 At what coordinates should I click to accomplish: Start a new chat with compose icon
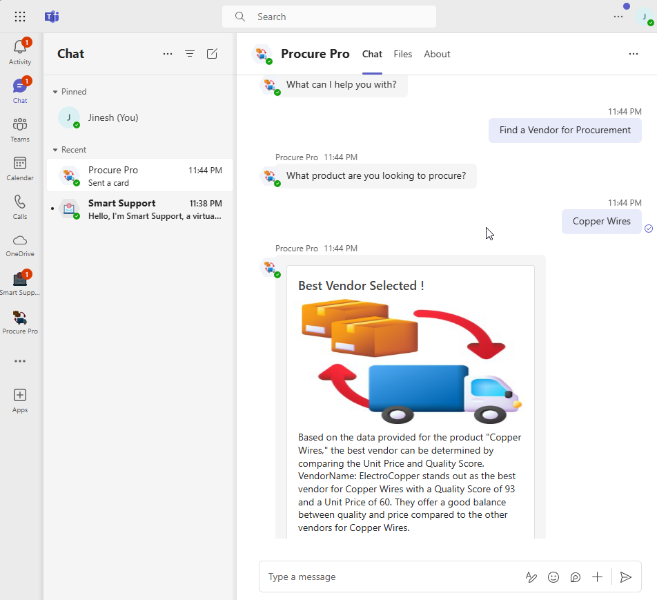213,54
